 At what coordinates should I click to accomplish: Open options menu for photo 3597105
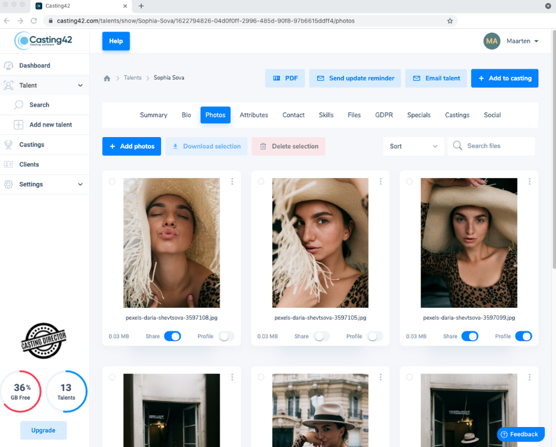tap(381, 182)
